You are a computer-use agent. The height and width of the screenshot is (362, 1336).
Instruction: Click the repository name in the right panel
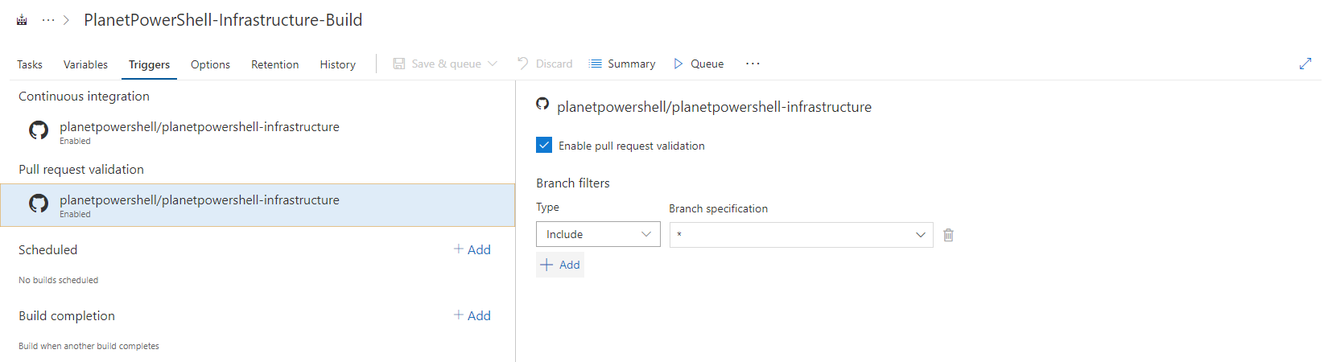coord(714,107)
